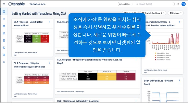Click the Search By CVE field
Screen dimensions: 188x103
tap(154, 4)
